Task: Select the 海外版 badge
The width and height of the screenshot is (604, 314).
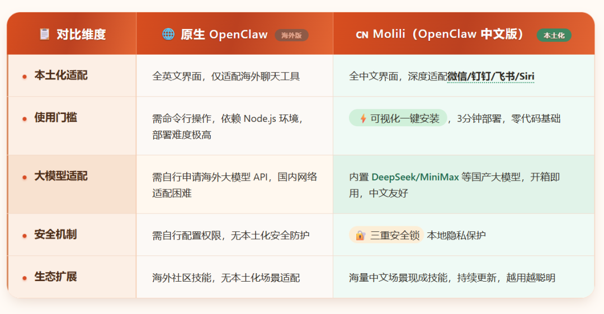Action: point(291,35)
